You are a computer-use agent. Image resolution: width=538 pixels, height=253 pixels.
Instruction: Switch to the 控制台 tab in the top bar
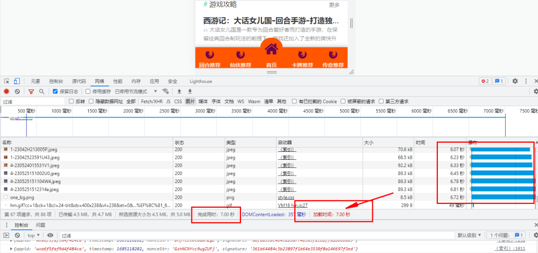tap(56, 81)
